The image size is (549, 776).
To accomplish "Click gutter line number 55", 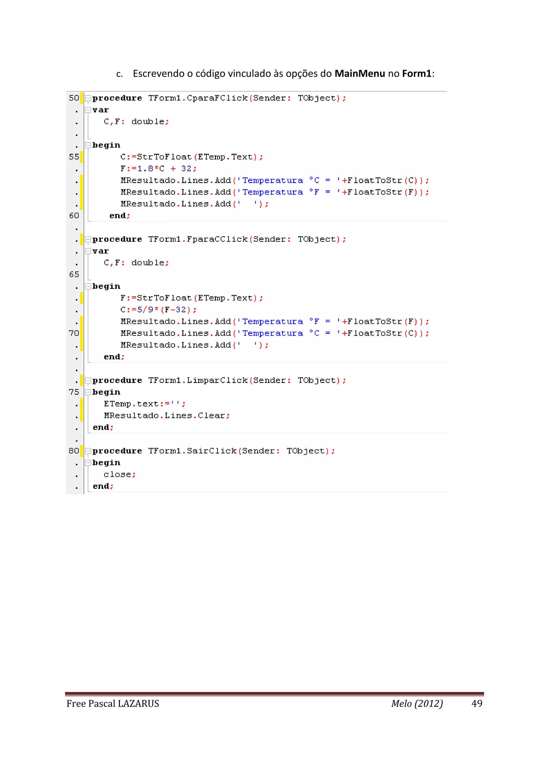I will point(74,157).
